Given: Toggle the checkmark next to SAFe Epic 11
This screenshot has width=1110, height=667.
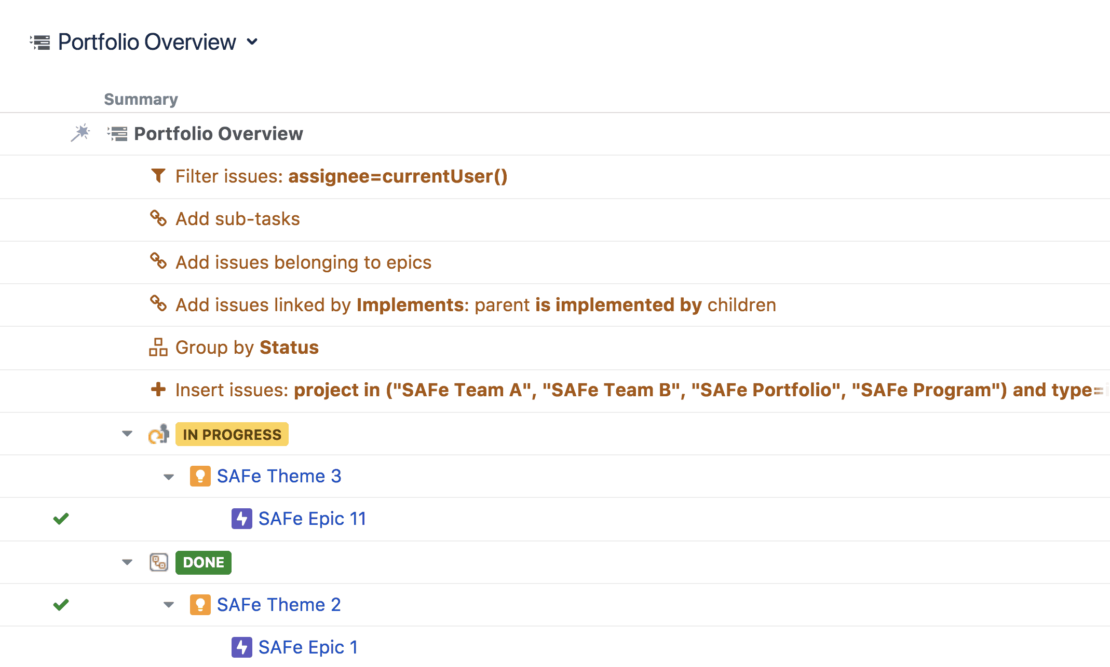Looking at the screenshot, I should pos(61,519).
